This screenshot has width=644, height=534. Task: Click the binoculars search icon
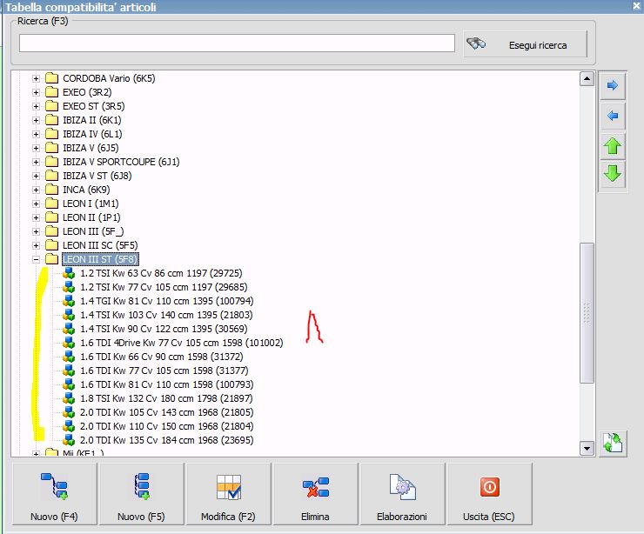coord(476,43)
